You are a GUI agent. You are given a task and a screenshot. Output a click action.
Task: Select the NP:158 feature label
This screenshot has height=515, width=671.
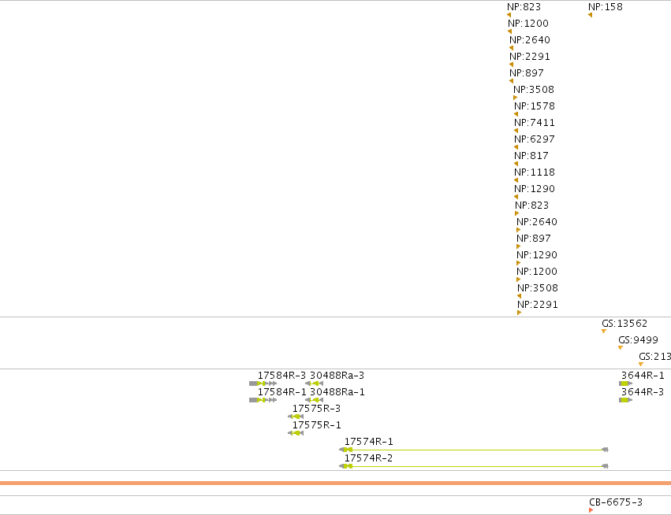(x=605, y=7)
